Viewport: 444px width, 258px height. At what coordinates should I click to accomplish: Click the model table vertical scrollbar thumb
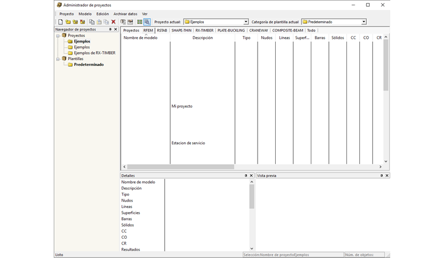click(x=386, y=65)
